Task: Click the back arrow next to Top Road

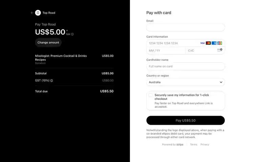Action: pyautogui.click(x=32, y=13)
